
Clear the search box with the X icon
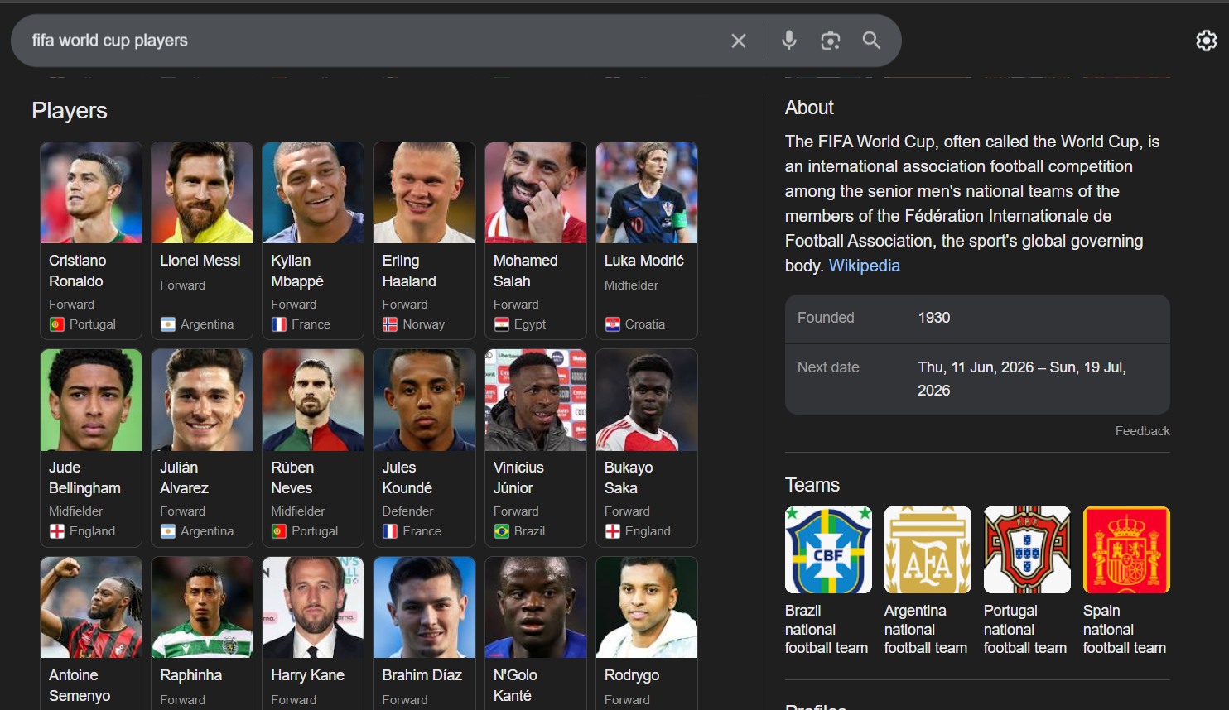(739, 41)
